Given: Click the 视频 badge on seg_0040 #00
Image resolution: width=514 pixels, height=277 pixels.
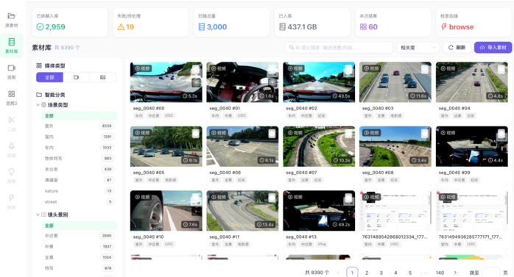Looking at the screenshot, I should 143,68.
